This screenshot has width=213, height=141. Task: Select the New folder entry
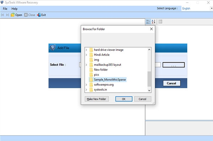(101, 70)
